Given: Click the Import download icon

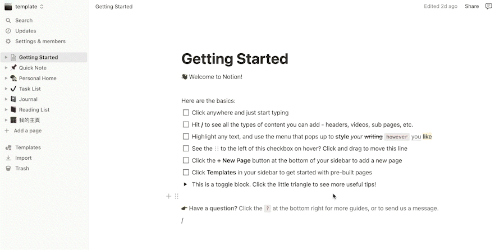Looking at the screenshot, I should click(x=8, y=158).
